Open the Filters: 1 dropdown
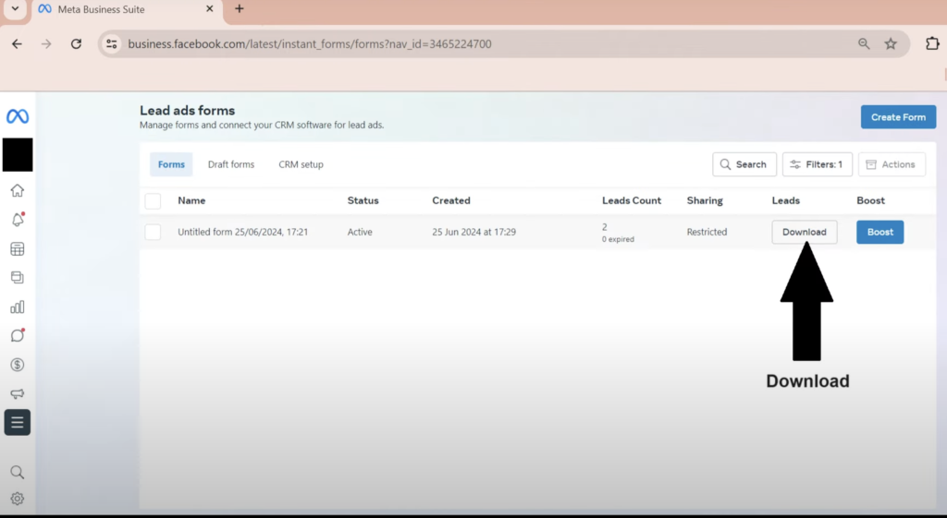The height and width of the screenshot is (518, 947). coord(817,164)
